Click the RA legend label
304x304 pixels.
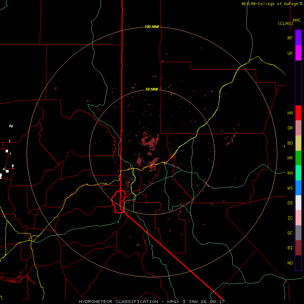coord(290,173)
